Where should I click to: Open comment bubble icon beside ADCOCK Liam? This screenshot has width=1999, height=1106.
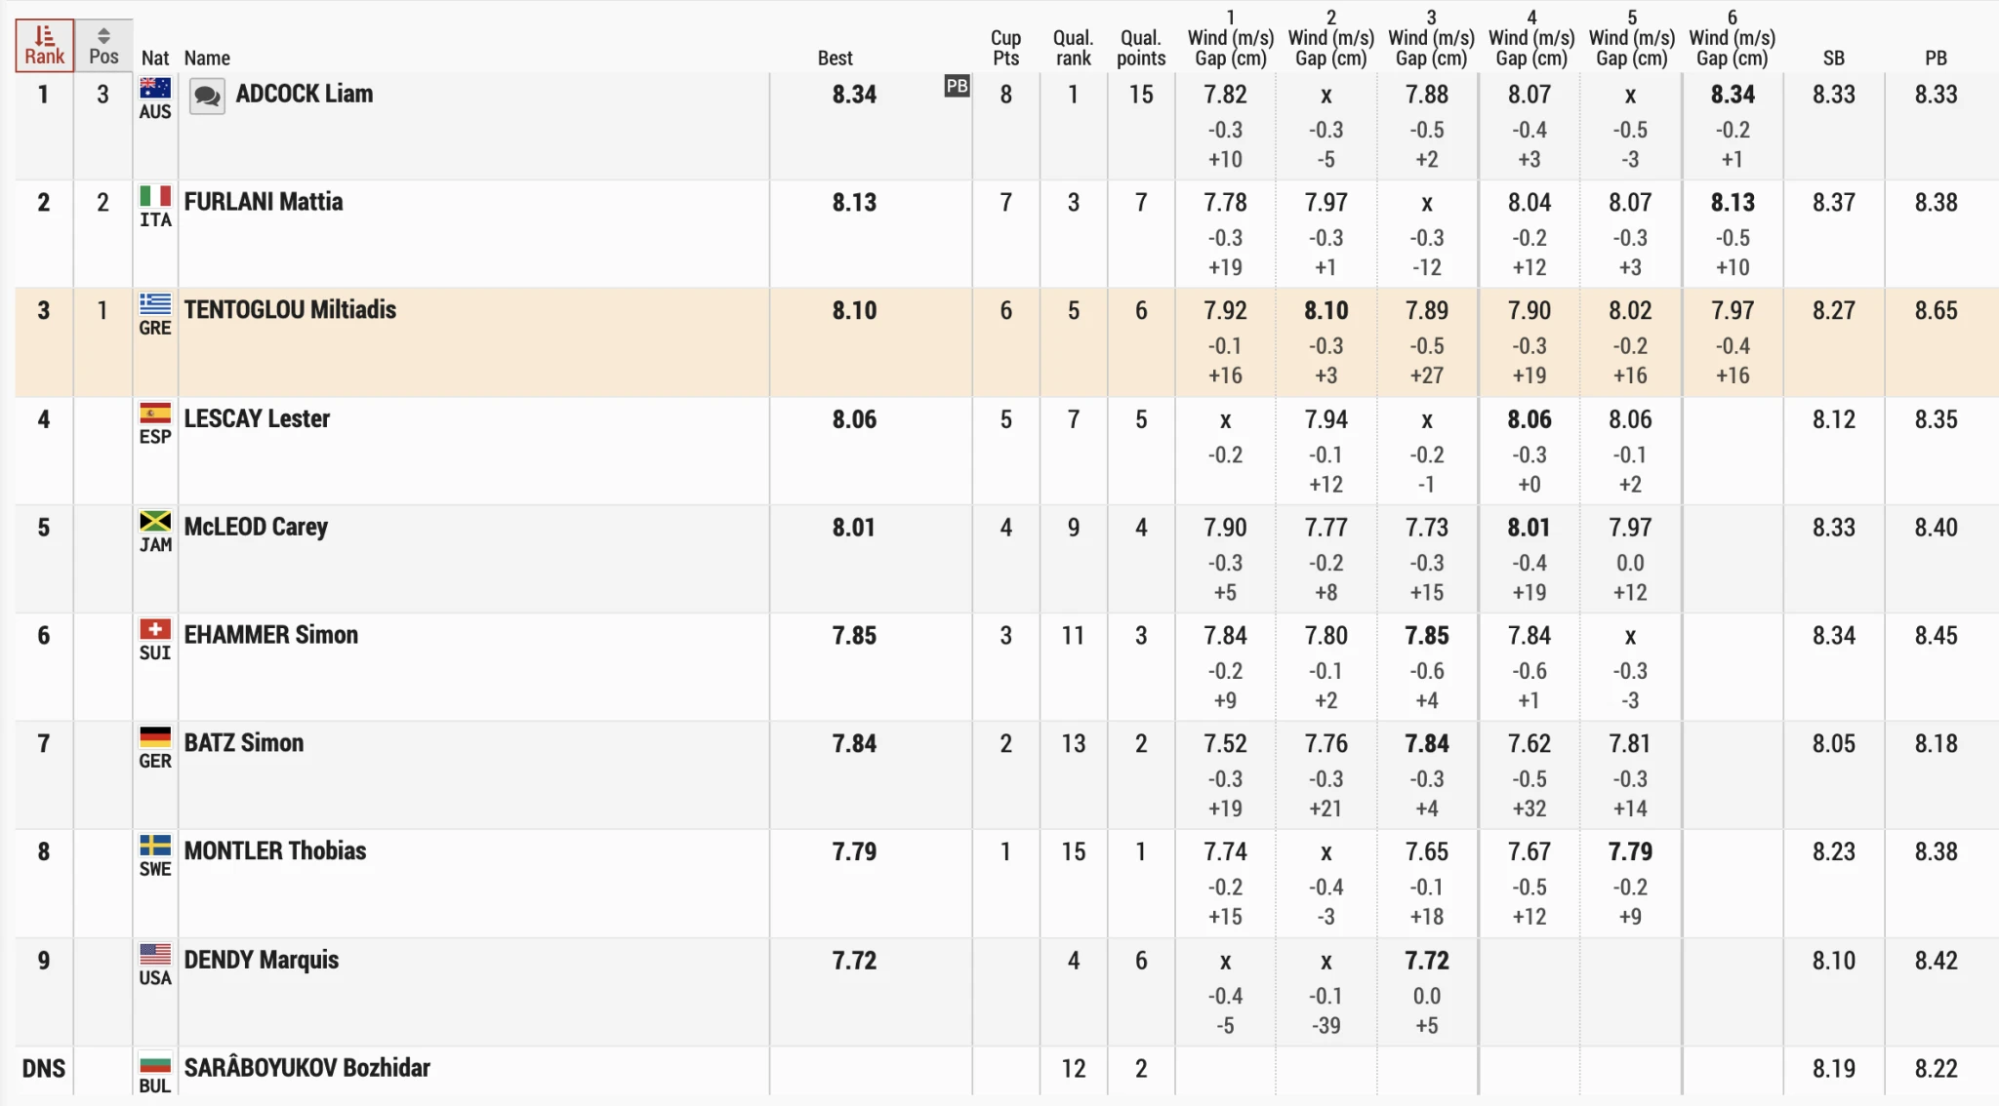click(x=207, y=97)
